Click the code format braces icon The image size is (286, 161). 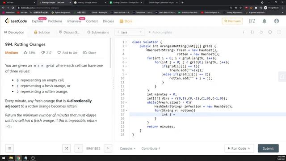tap(252, 32)
